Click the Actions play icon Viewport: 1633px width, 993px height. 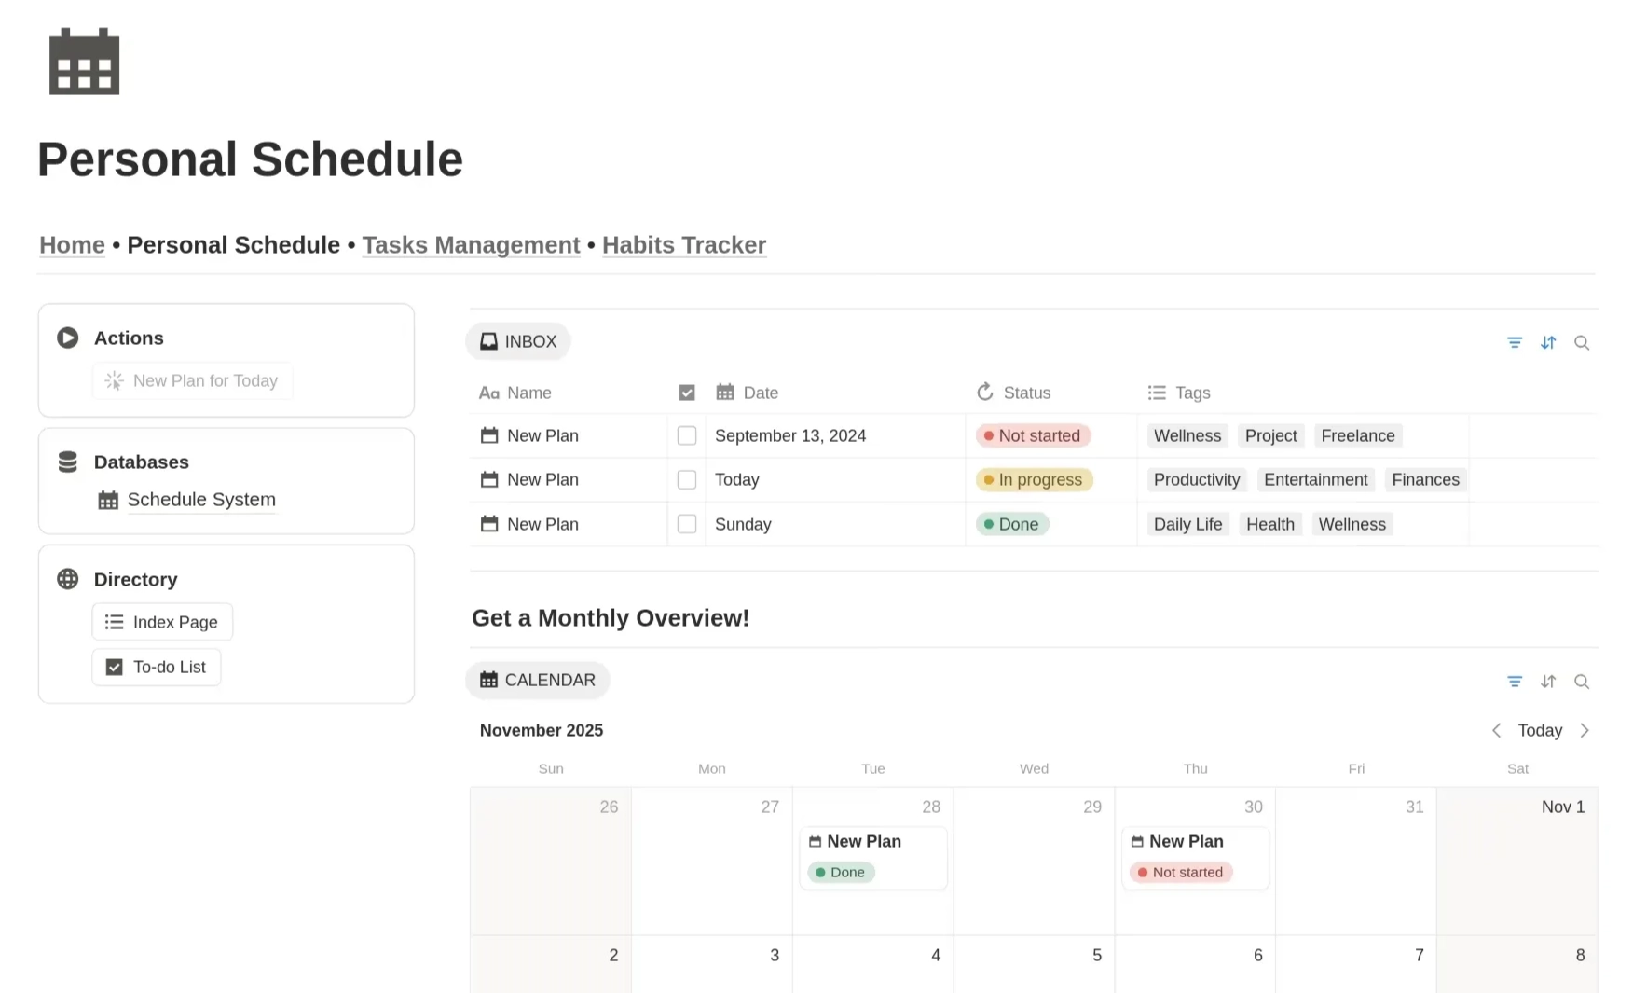point(68,338)
